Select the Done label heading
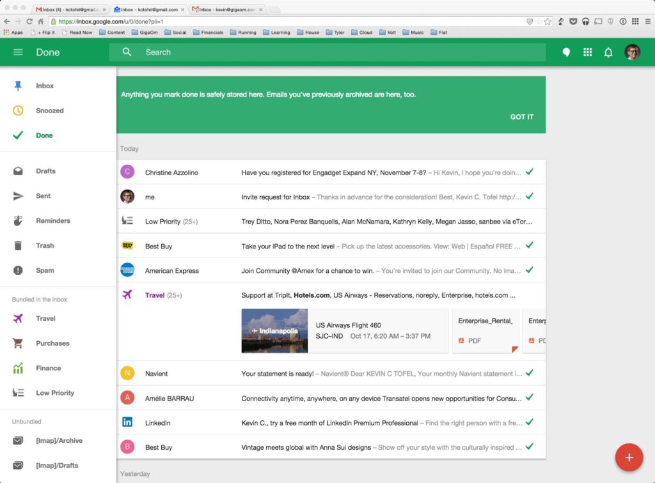Screen dimensions: 655x483 pyautogui.click(x=47, y=52)
